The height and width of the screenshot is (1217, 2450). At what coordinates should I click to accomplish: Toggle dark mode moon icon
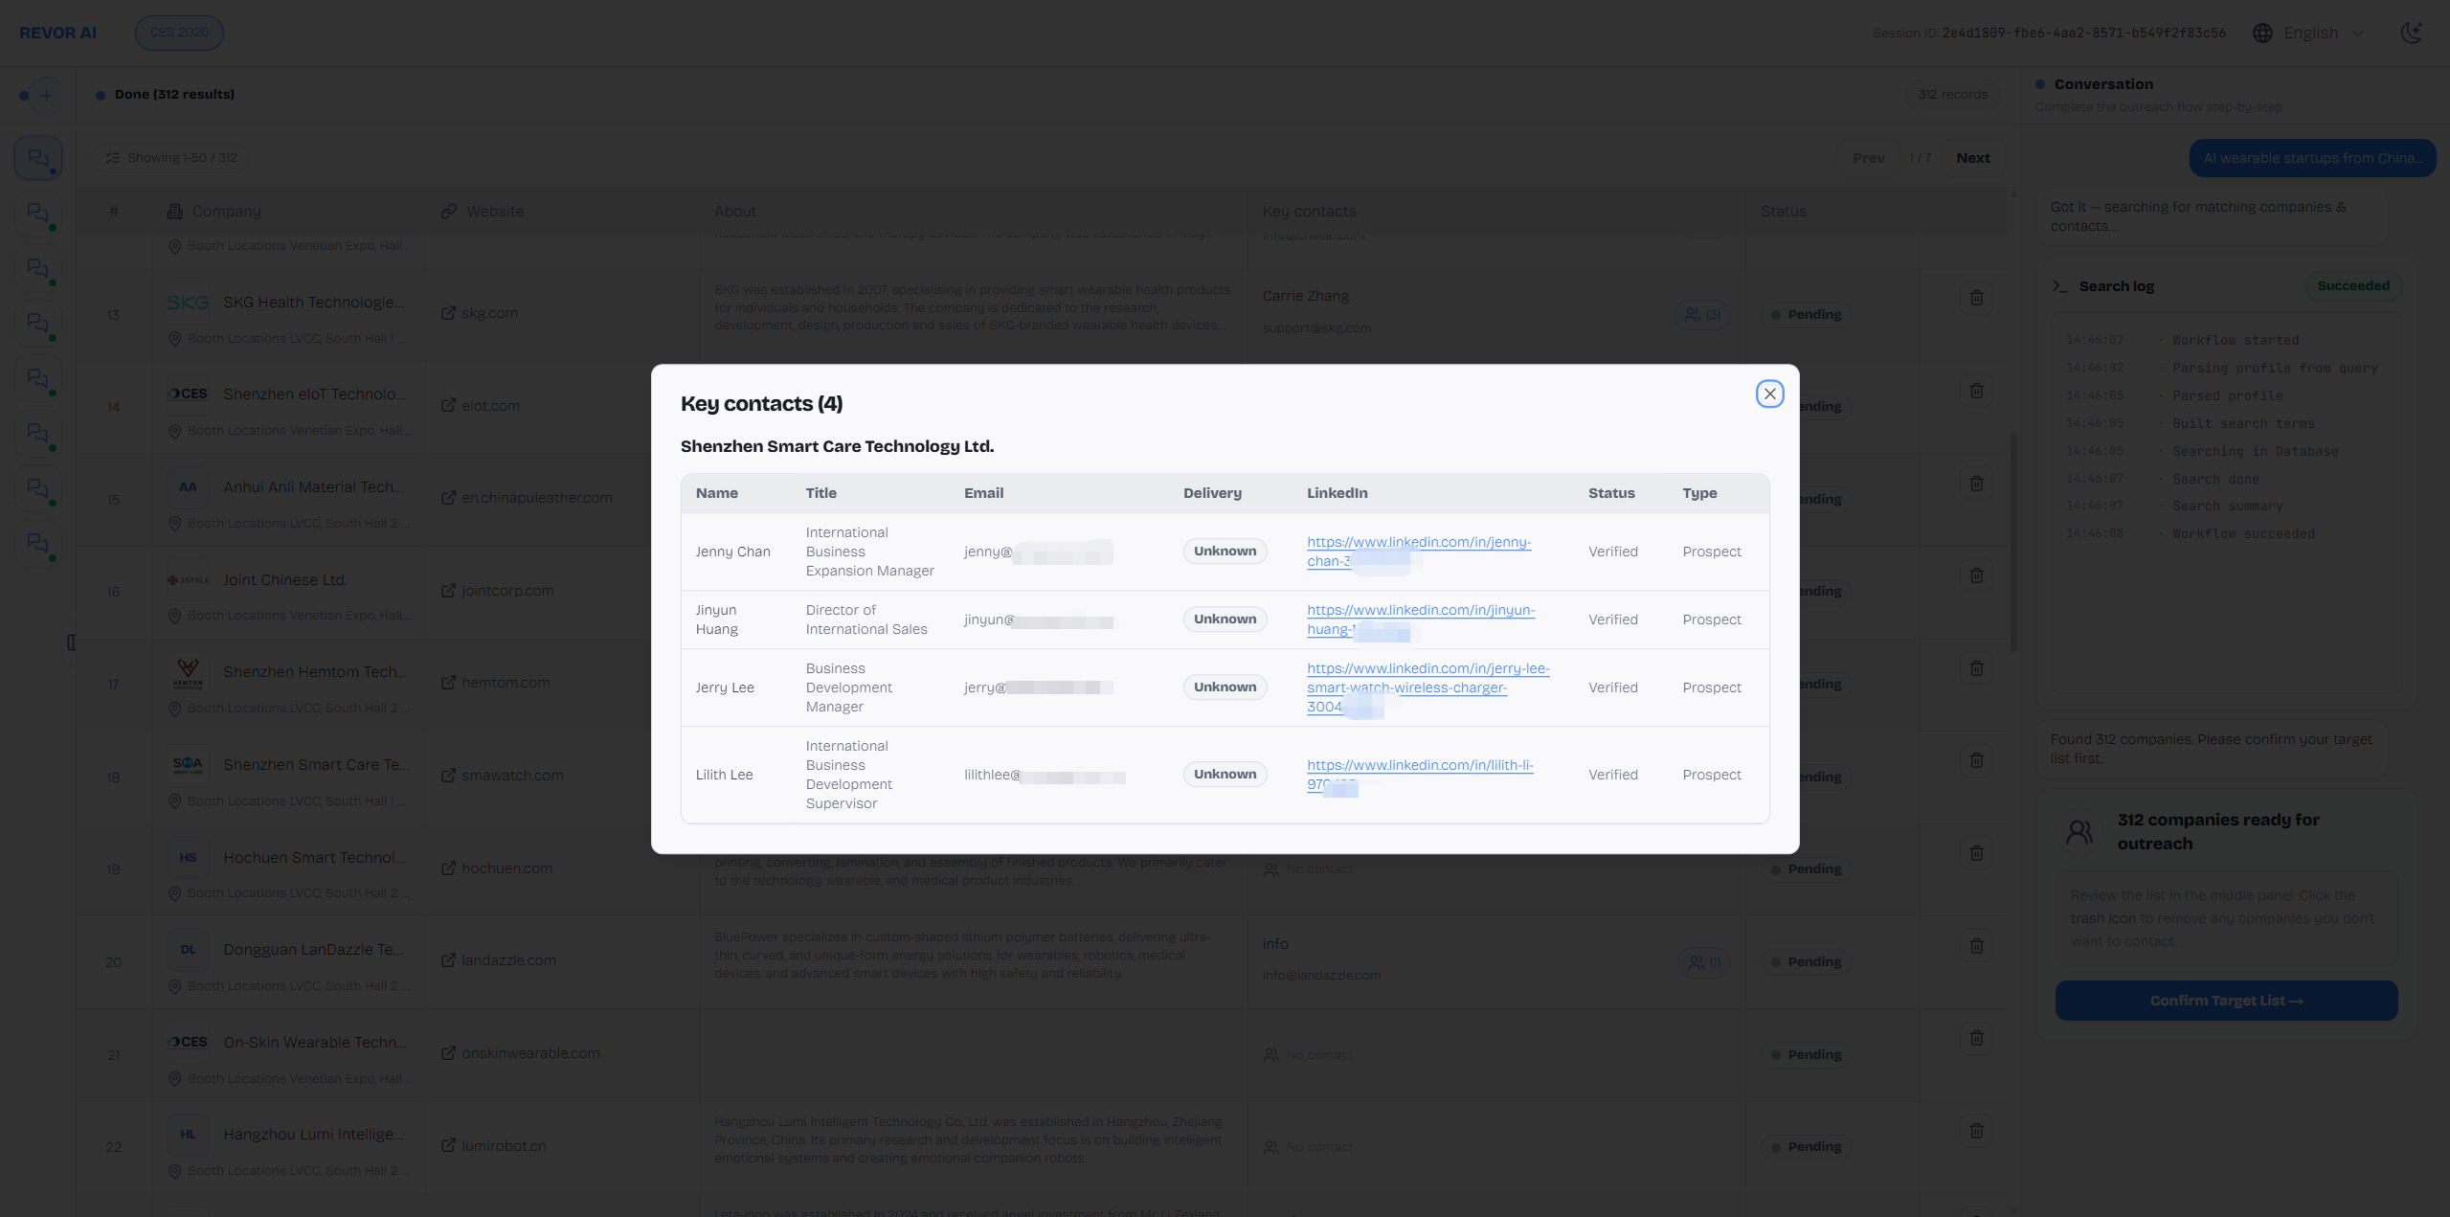(x=2411, y=33)
